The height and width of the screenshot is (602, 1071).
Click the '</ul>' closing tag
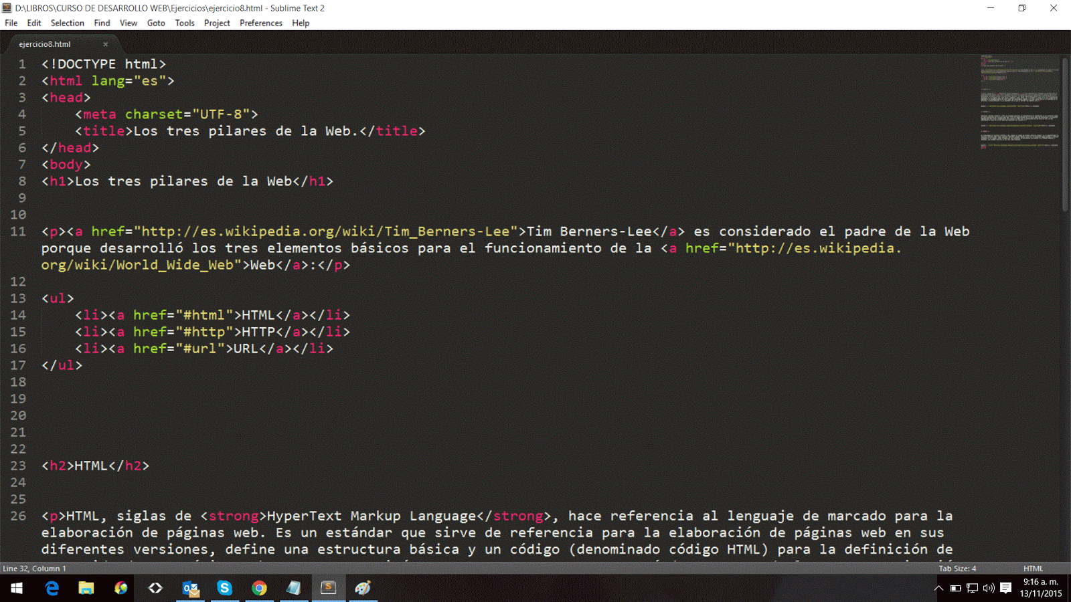[62, 365]
